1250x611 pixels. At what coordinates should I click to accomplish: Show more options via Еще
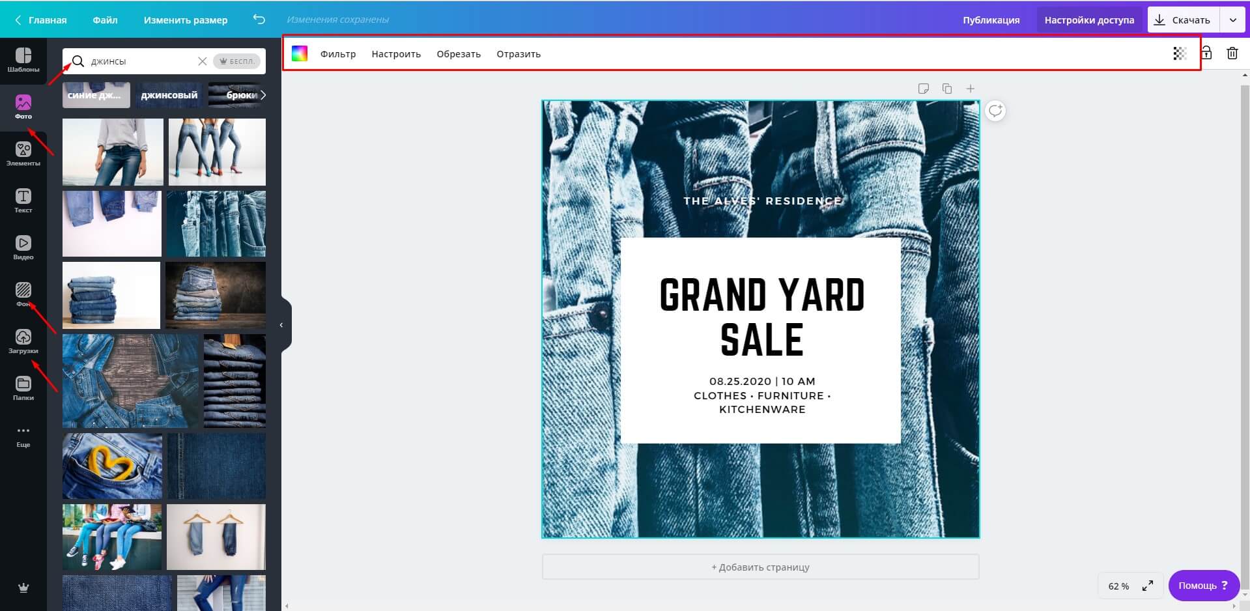pyautogui.click(x=23, y=436)
